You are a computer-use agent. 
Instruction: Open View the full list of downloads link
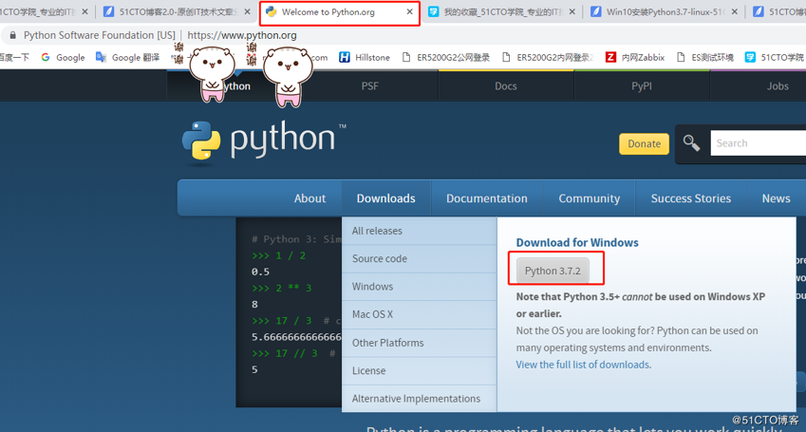coord(584,365)
